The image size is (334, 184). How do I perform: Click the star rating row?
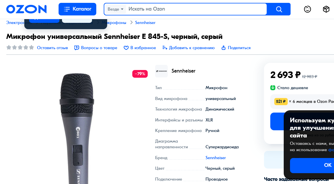point(20,47)
